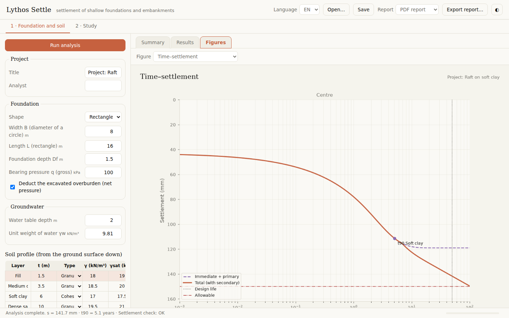Image resolution: width=509 pixels, height=318 pixels.
Task: Select the Fill layer name cell
Action: pos(18,276)
